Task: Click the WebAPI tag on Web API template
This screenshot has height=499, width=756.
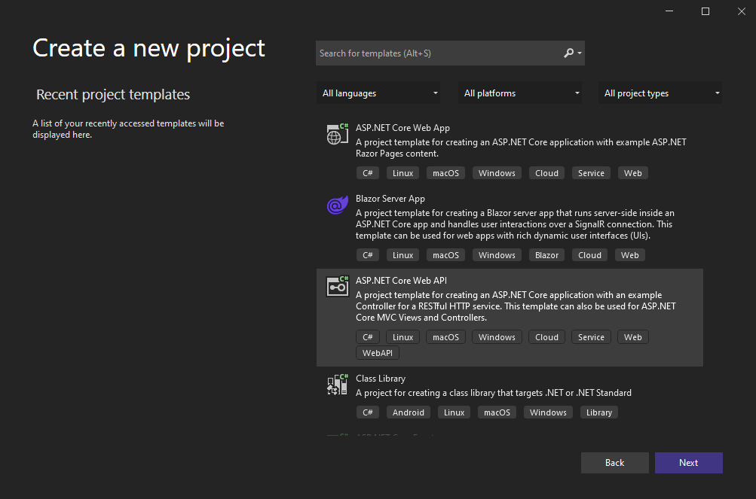Action: (x=378, y=352)
